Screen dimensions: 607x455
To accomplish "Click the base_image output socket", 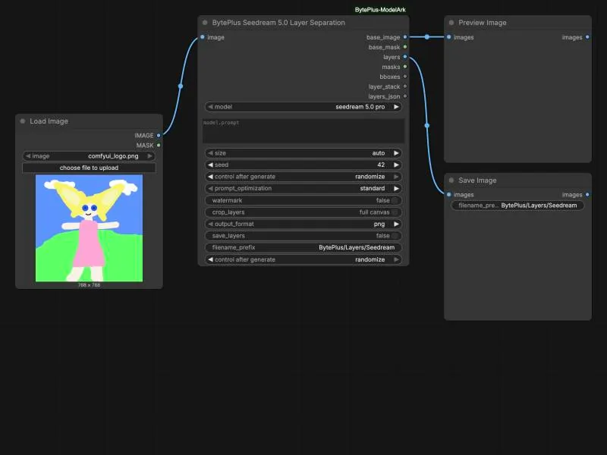I will click(x=405, y=37).
